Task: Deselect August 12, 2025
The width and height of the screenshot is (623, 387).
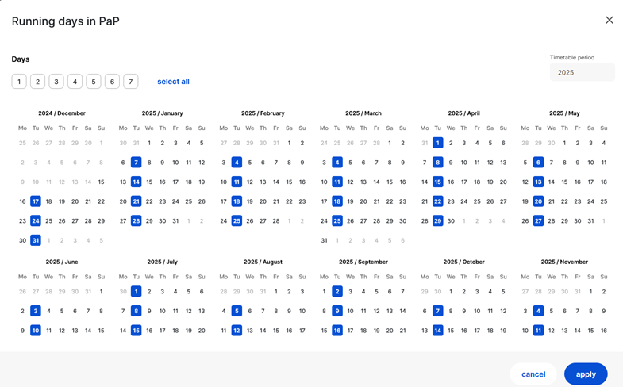Action: (237, 331)
